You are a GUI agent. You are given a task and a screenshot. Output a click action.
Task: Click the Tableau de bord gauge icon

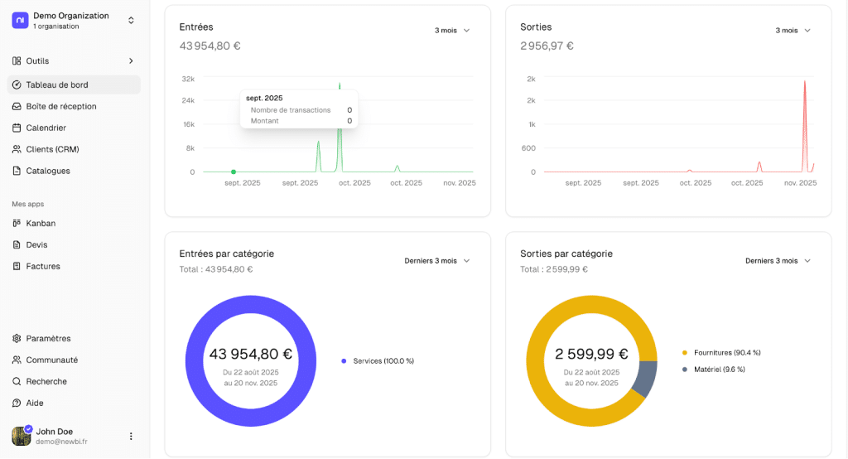pos(17,85)
